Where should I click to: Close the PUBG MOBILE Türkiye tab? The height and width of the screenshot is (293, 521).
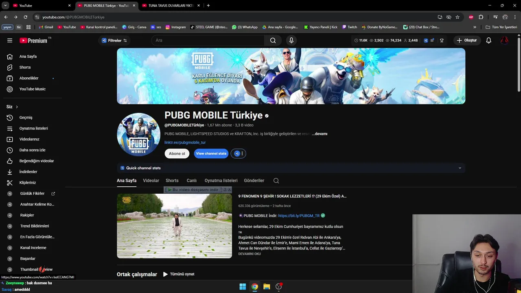pyautogui.click(x=134, y=5)
